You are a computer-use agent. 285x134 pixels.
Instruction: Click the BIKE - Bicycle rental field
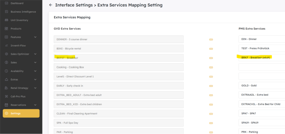[119, 48]
